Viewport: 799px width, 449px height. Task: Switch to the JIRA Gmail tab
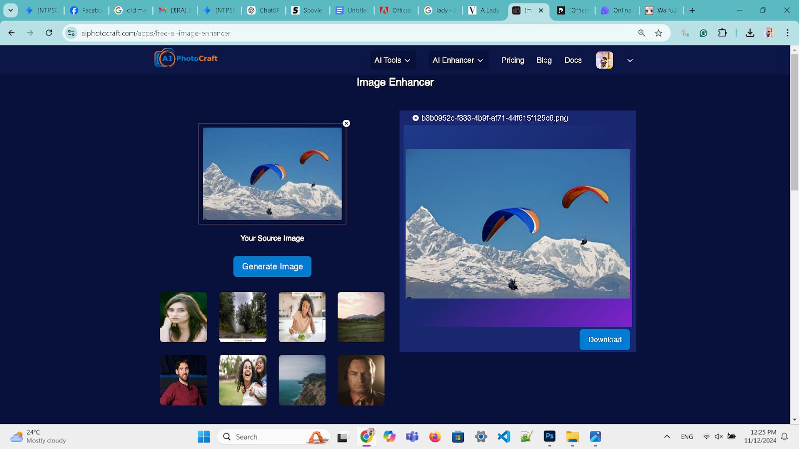point(175,10)
